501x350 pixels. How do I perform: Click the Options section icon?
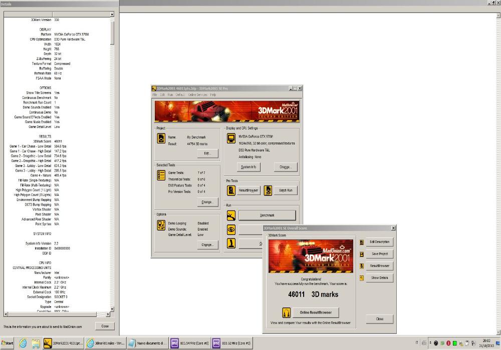coord(161,225)
